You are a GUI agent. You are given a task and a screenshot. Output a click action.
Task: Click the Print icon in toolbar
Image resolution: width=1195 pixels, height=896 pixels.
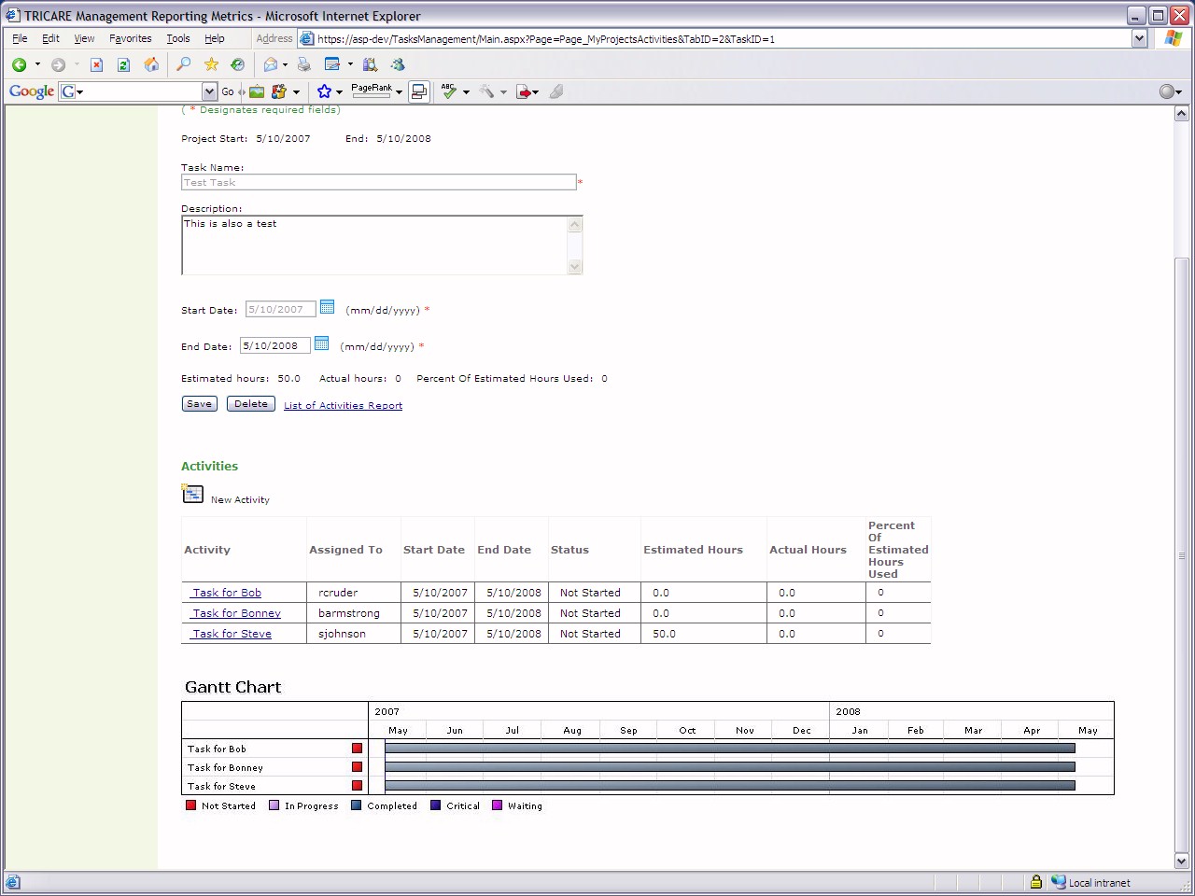(303, 64)
